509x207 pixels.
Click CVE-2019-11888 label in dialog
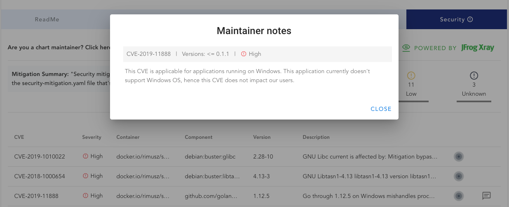149,54
